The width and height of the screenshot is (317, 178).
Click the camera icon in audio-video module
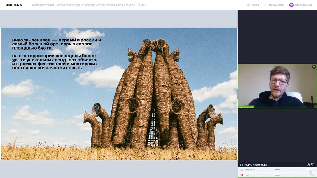[x=241, y=165]
